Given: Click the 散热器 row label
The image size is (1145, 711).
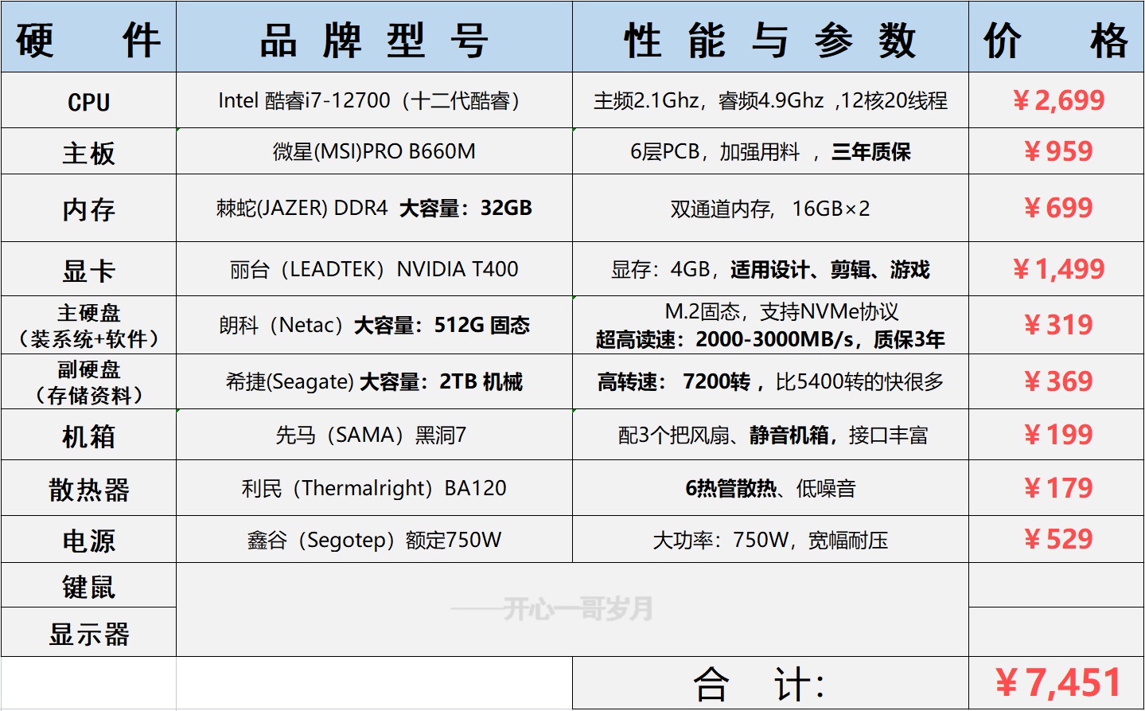Looking at the screenshot, I should [88, 488].
